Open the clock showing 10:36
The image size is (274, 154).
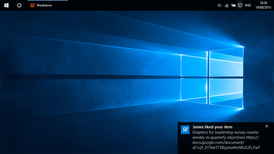point(263,3)
